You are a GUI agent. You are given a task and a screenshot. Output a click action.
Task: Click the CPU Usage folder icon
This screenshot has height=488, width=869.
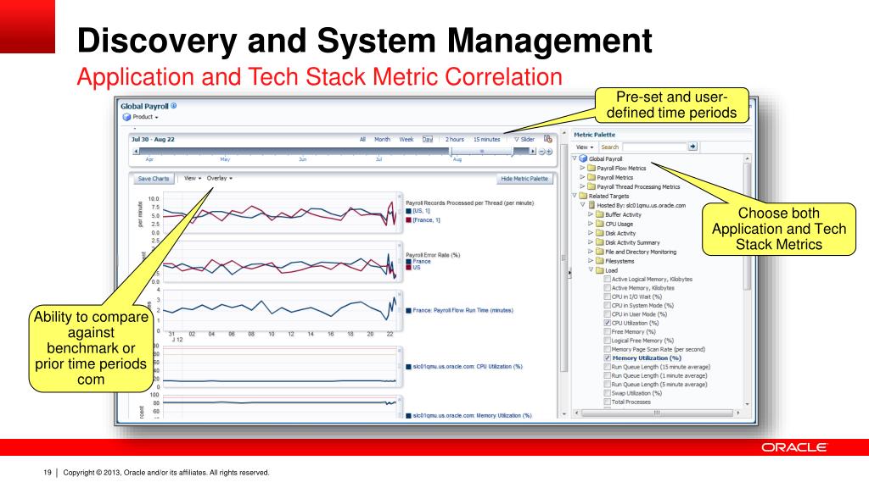[x=600, y=224]
